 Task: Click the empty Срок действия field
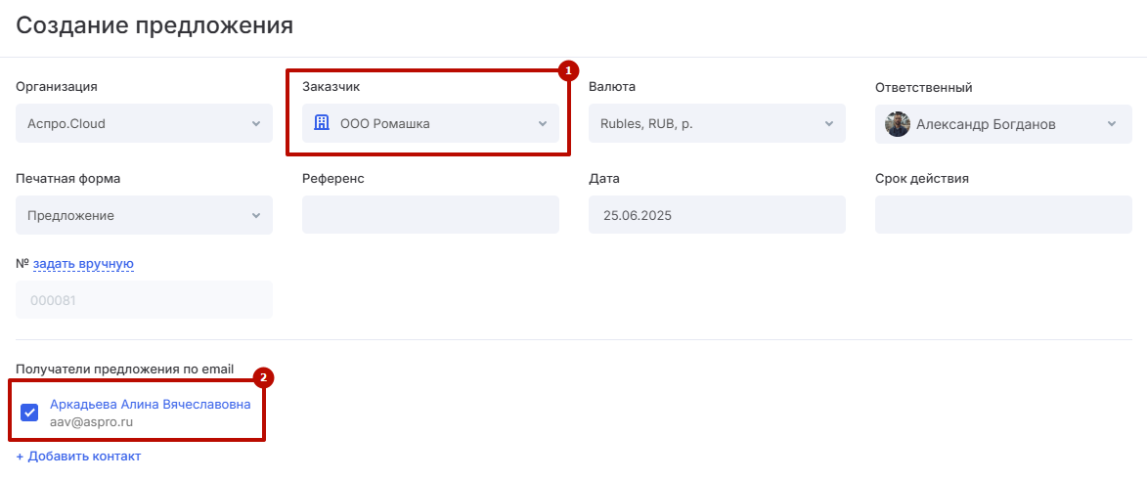1003,215
